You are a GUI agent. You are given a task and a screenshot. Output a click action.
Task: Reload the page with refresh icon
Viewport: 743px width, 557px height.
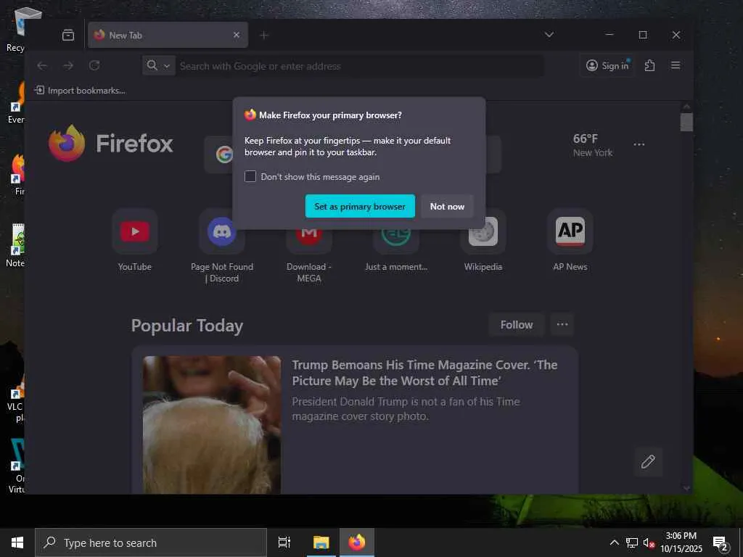coord(94,66)
